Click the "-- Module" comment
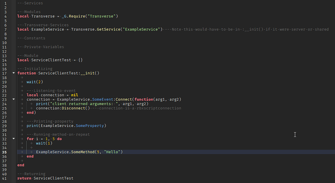Viewport: 335px width, 183px height. click(x=28, y=56)
